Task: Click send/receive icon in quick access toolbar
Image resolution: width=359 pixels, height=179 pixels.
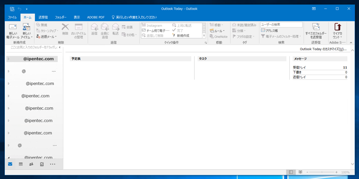Action: pyautogui.click(x=12, y=9)
